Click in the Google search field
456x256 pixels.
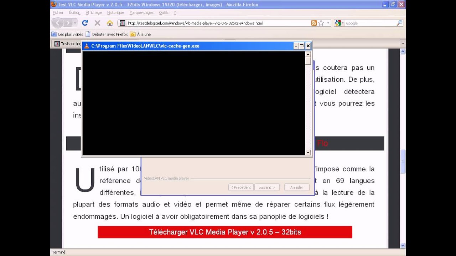[x=370, y=23]
